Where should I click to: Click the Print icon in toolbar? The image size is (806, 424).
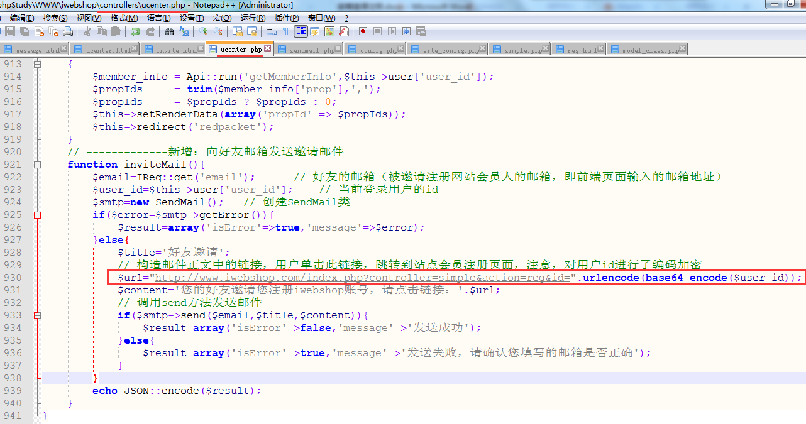pyautogui.click(x=67, y=31)
